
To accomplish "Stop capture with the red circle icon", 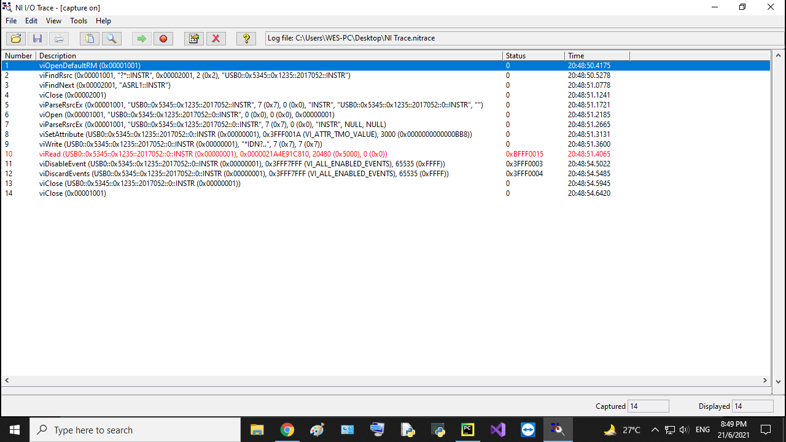I will tap(163, 39).
